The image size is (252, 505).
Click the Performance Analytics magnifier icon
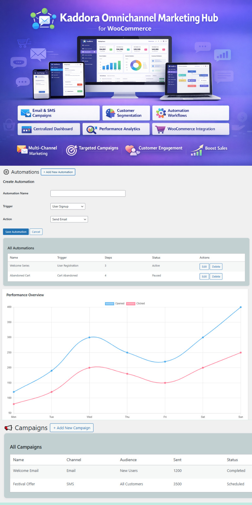pos(92,129)
